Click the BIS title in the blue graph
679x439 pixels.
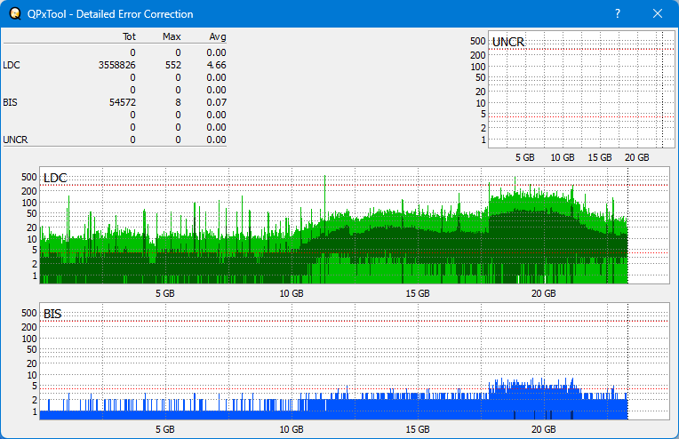(52, 314)
